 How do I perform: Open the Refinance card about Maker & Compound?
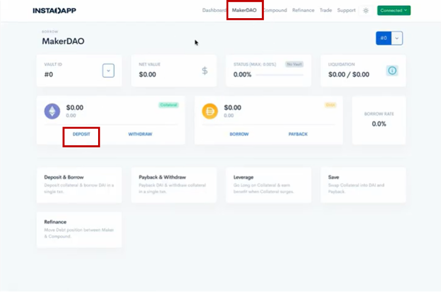[79, 230]
